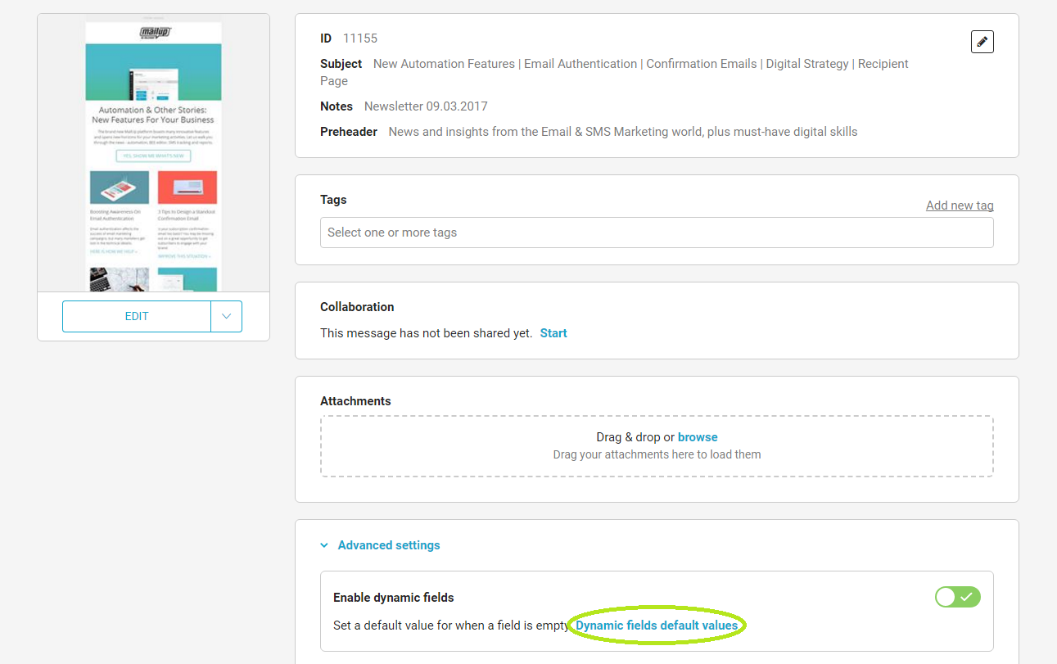Click "YES, SHOW ME WHAT'S NEW" in preview
This screenshot has width=1057, height=664.
click(x=153, y=156)
